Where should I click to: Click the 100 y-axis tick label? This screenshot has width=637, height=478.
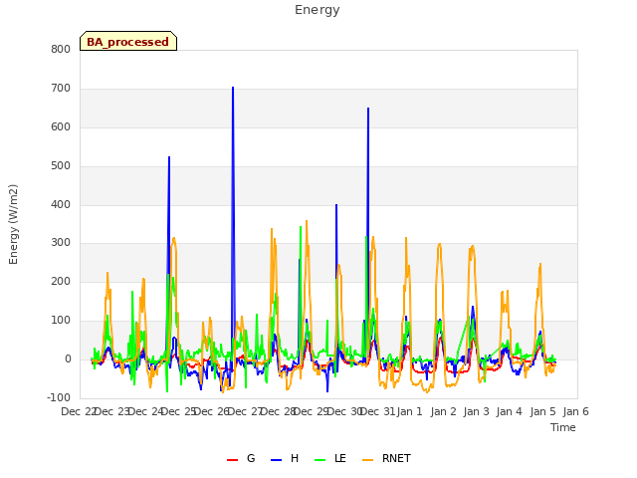[61, 321]
